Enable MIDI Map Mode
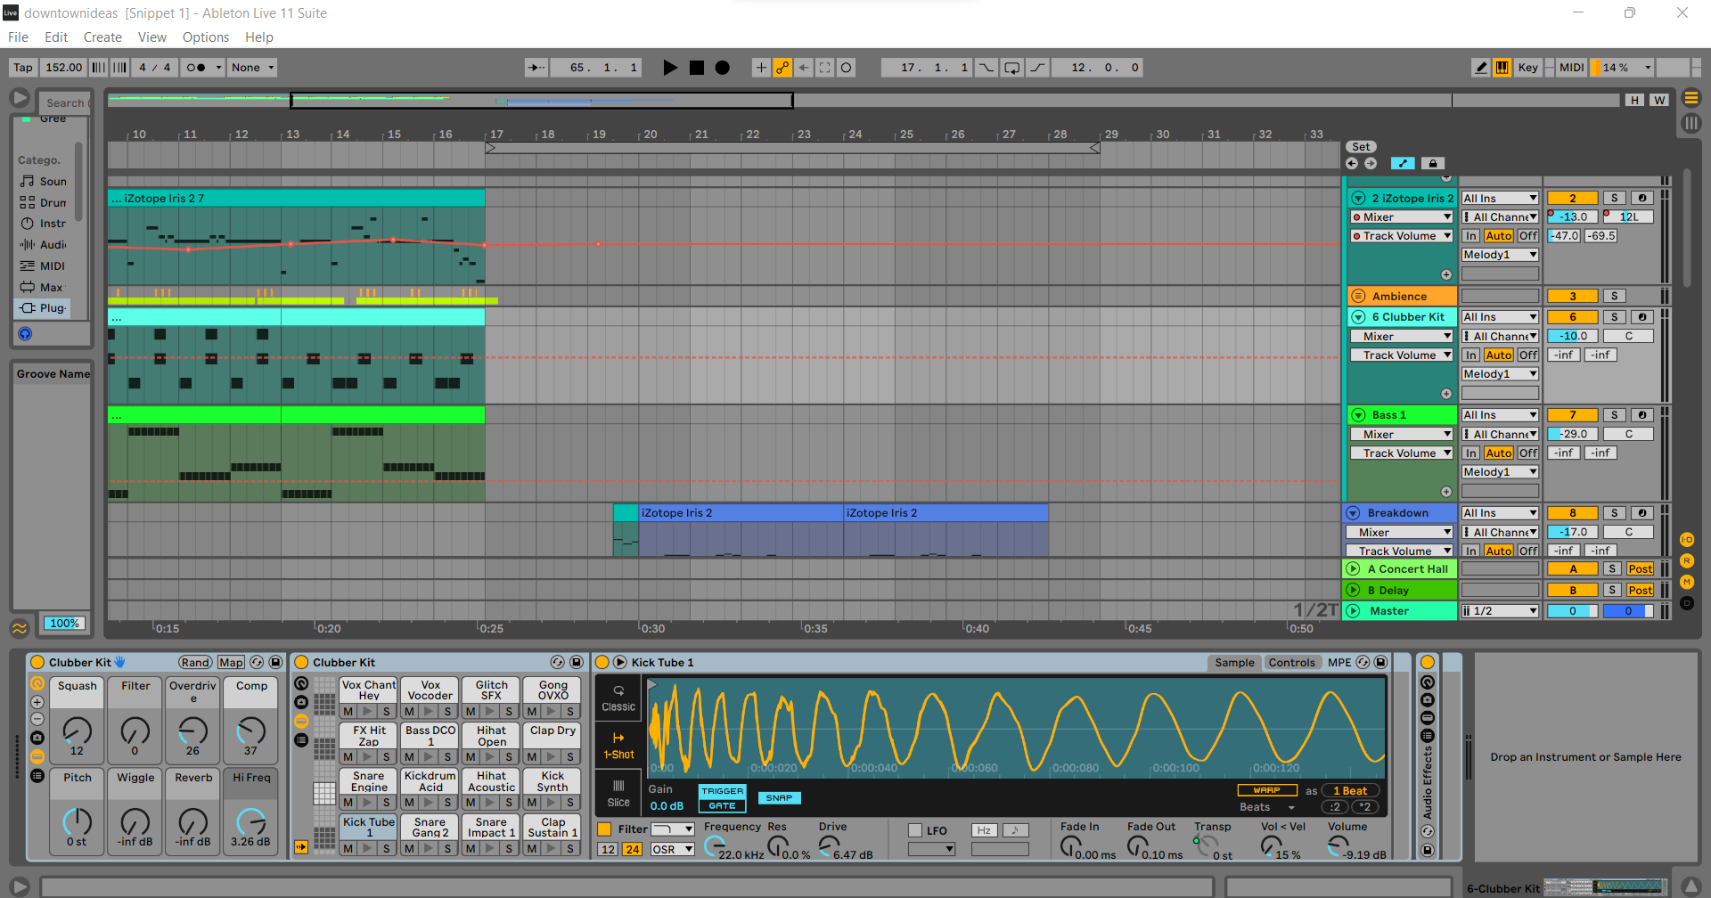Screen dimensions: 1711x898 click(1571, 68)
